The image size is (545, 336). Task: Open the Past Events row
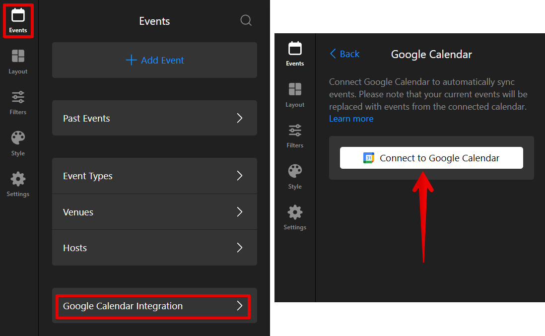[x=155, y=118]
